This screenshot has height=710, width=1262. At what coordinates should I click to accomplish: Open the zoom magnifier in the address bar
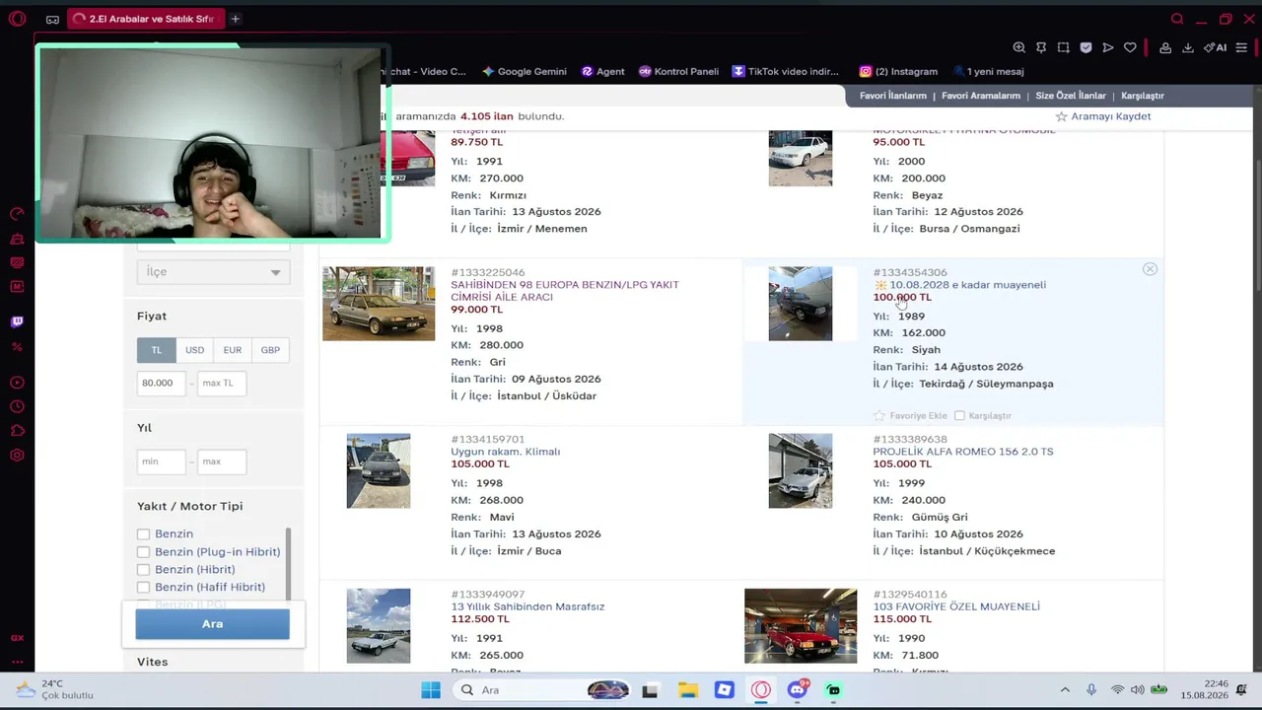point(1018,47)
